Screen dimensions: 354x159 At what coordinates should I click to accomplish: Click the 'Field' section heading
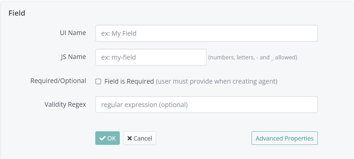pos(17,13)
